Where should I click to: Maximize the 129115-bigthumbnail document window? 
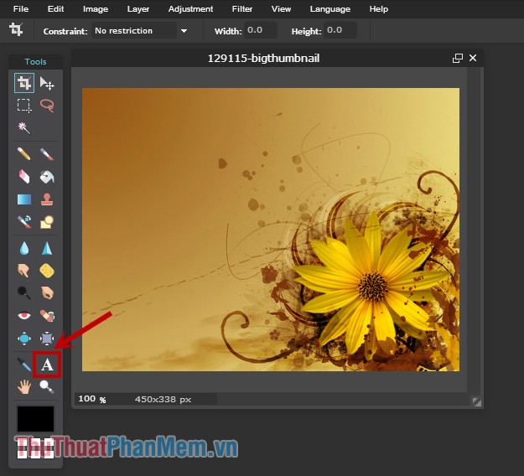(x=458, y=58)
